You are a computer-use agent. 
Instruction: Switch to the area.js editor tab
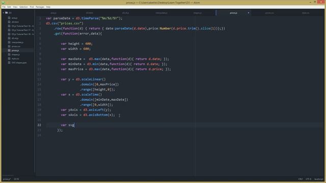coord(53,13)
